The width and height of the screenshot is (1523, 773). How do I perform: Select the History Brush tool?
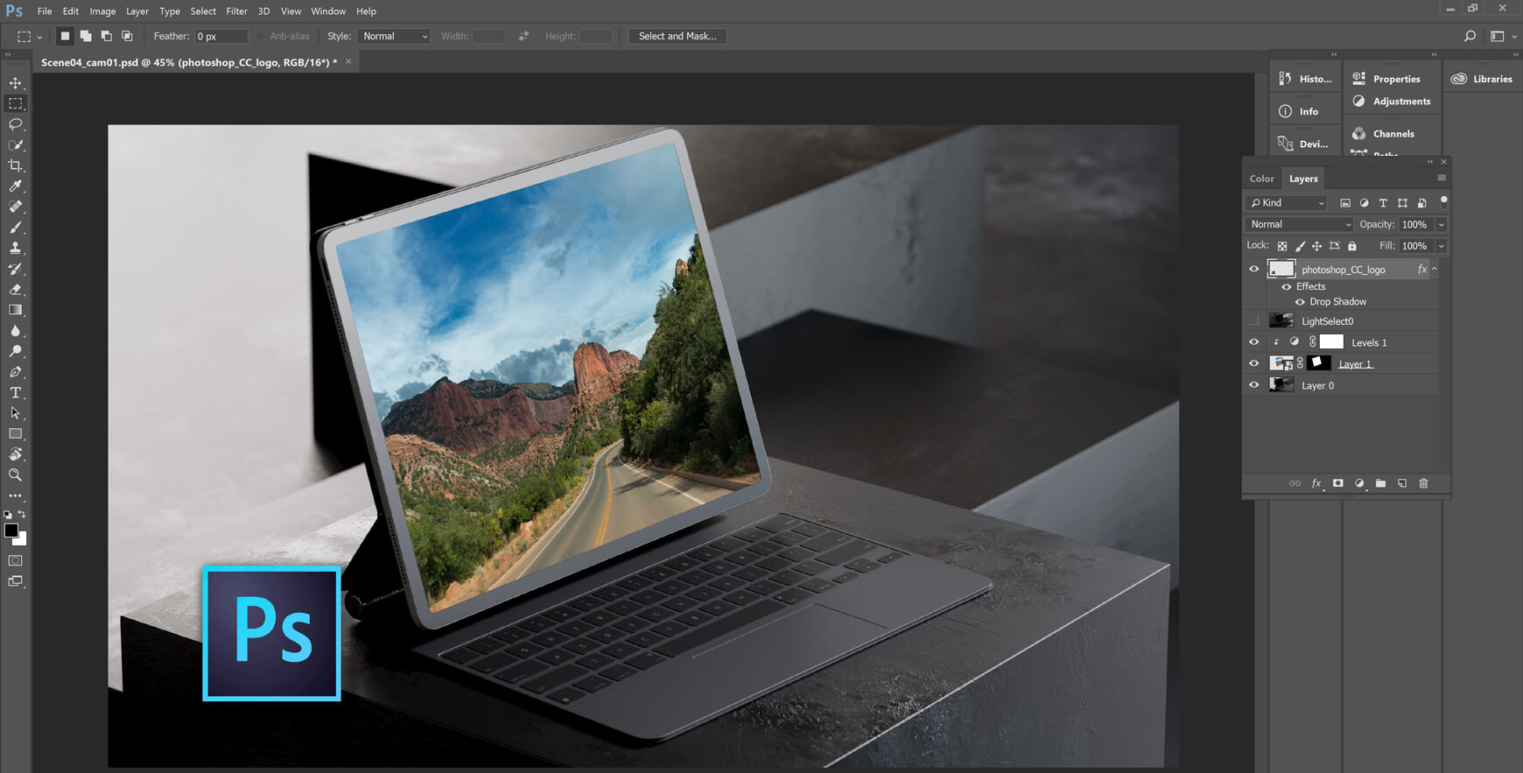pyautogui.click(x=16, y=269)
